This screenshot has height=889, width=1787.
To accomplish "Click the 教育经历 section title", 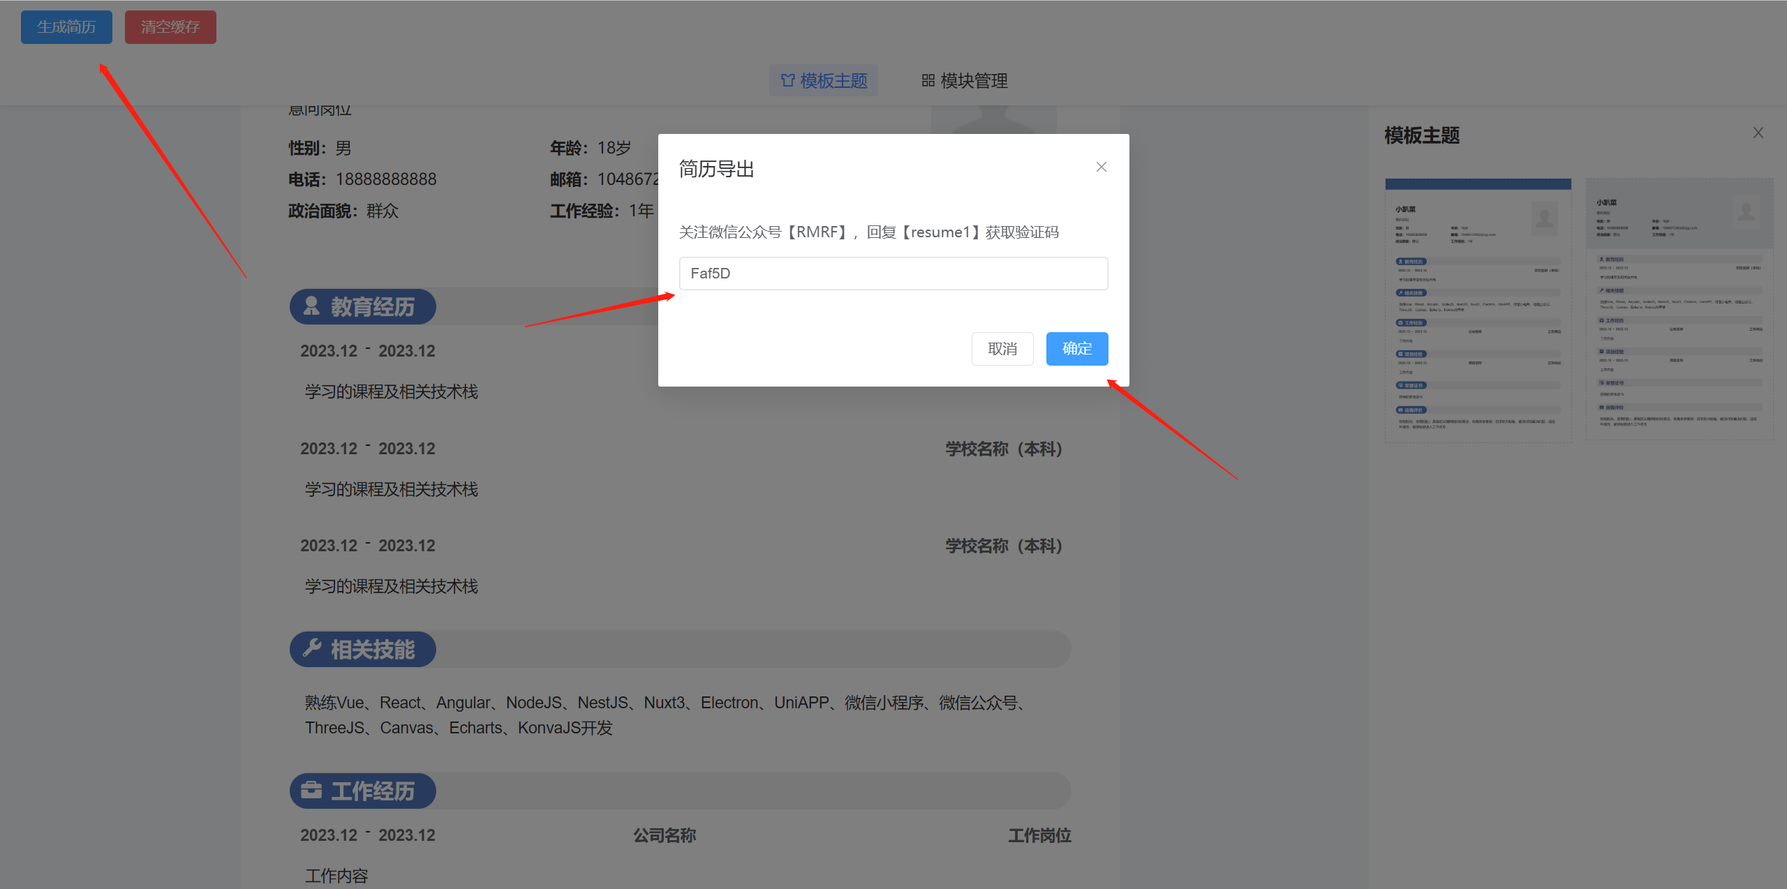I will click(373, 307).
